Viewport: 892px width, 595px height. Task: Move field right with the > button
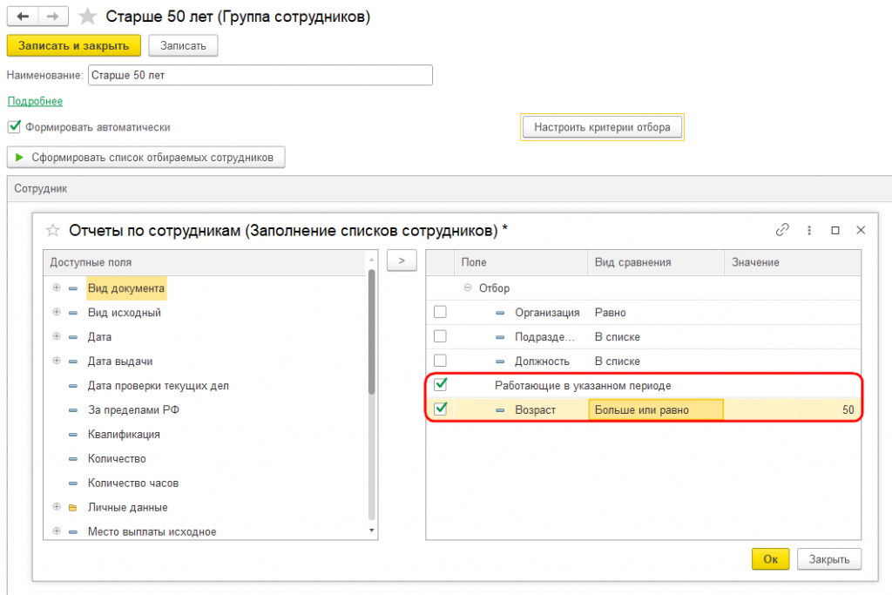[x=402, y=261]
